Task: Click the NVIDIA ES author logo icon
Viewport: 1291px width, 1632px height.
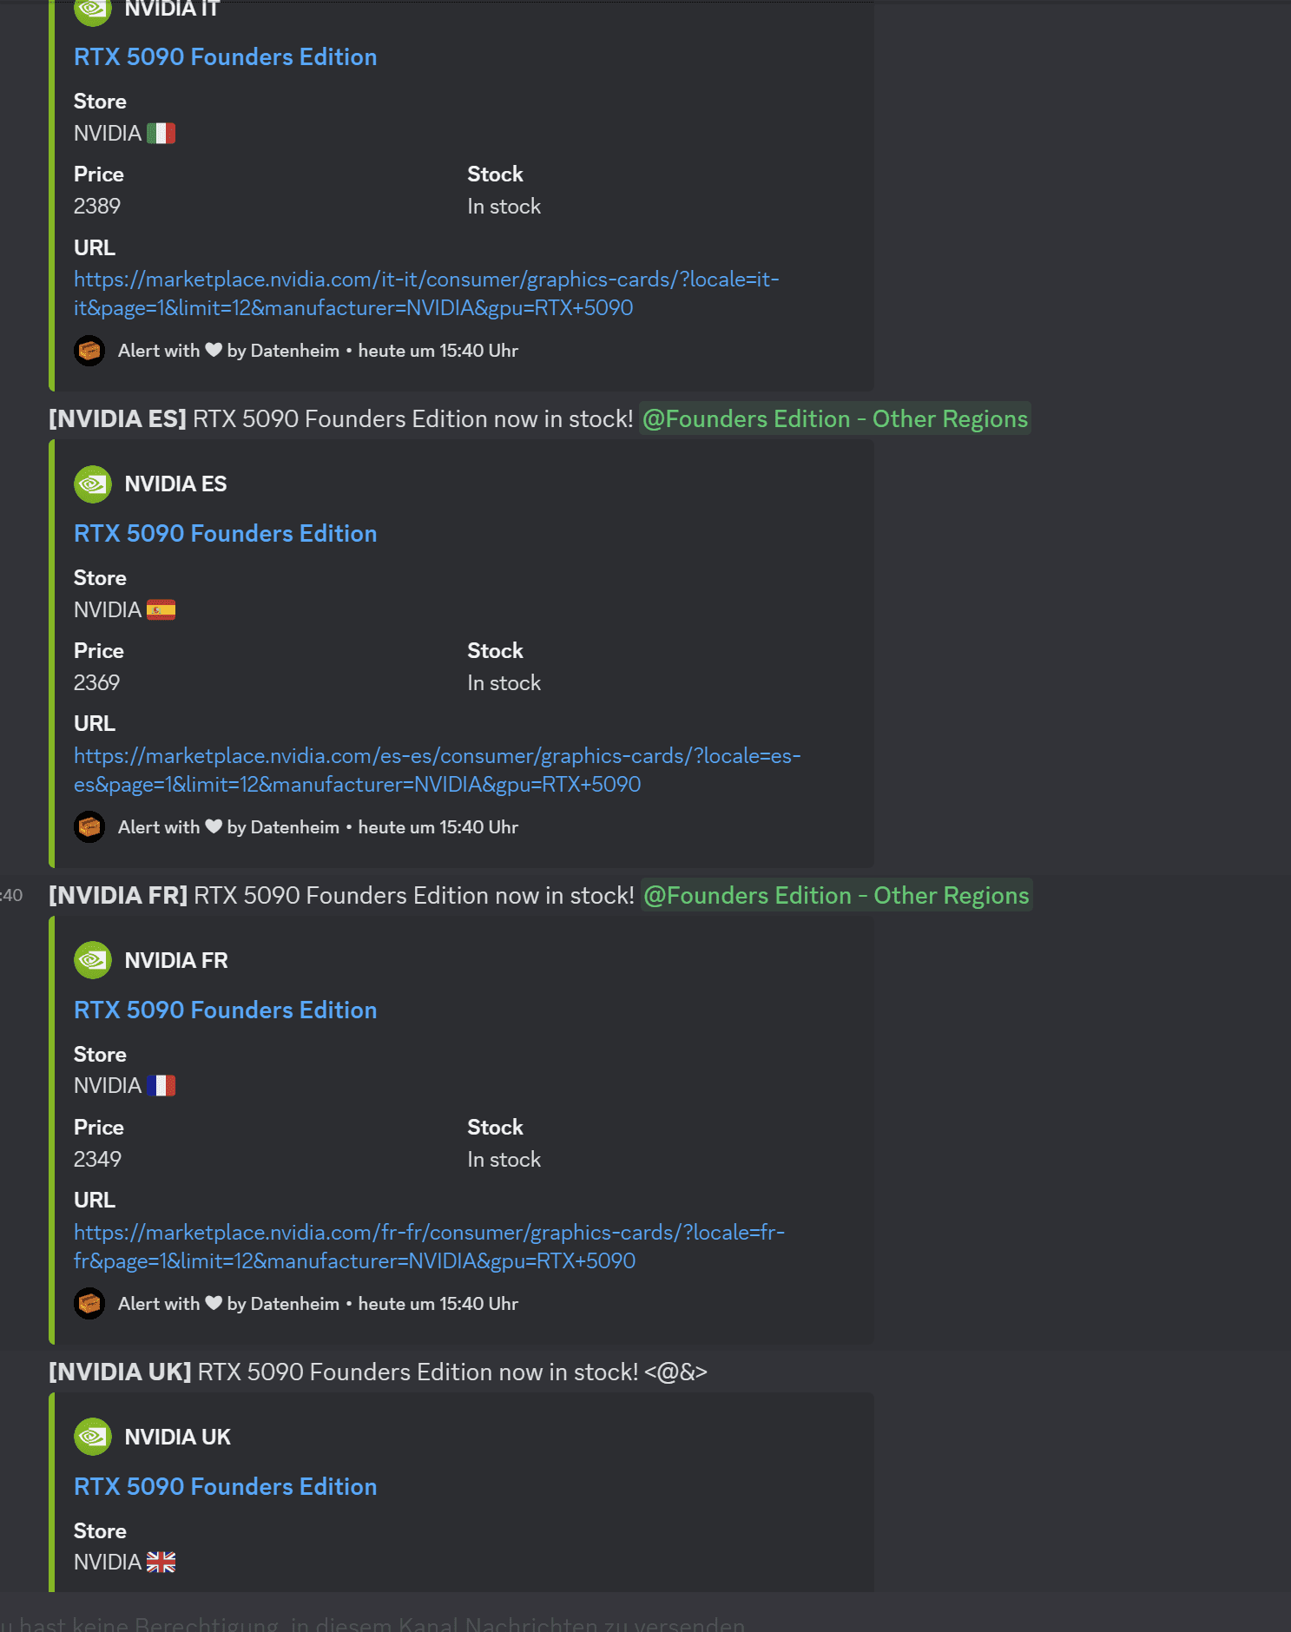Action: click(93, 484)
